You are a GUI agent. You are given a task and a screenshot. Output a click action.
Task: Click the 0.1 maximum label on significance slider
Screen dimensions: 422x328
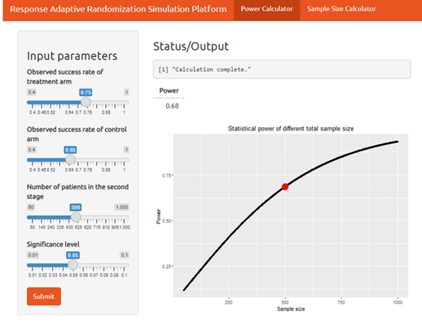tap(124, 255)
